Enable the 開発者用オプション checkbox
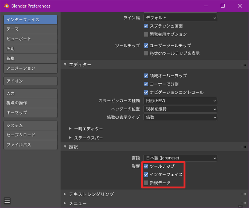 (x=146, y=34)
